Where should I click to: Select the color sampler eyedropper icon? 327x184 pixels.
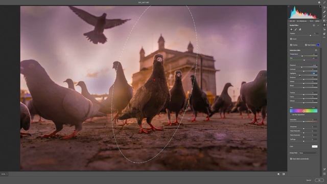click(x=324, y=170)
